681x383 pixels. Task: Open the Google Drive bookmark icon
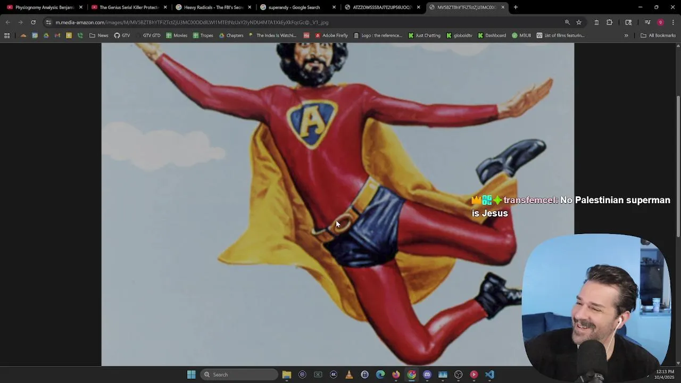click(x=46, y=36)
